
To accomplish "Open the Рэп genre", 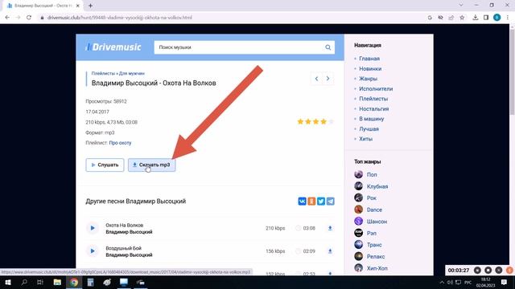I will coord(372,234).
